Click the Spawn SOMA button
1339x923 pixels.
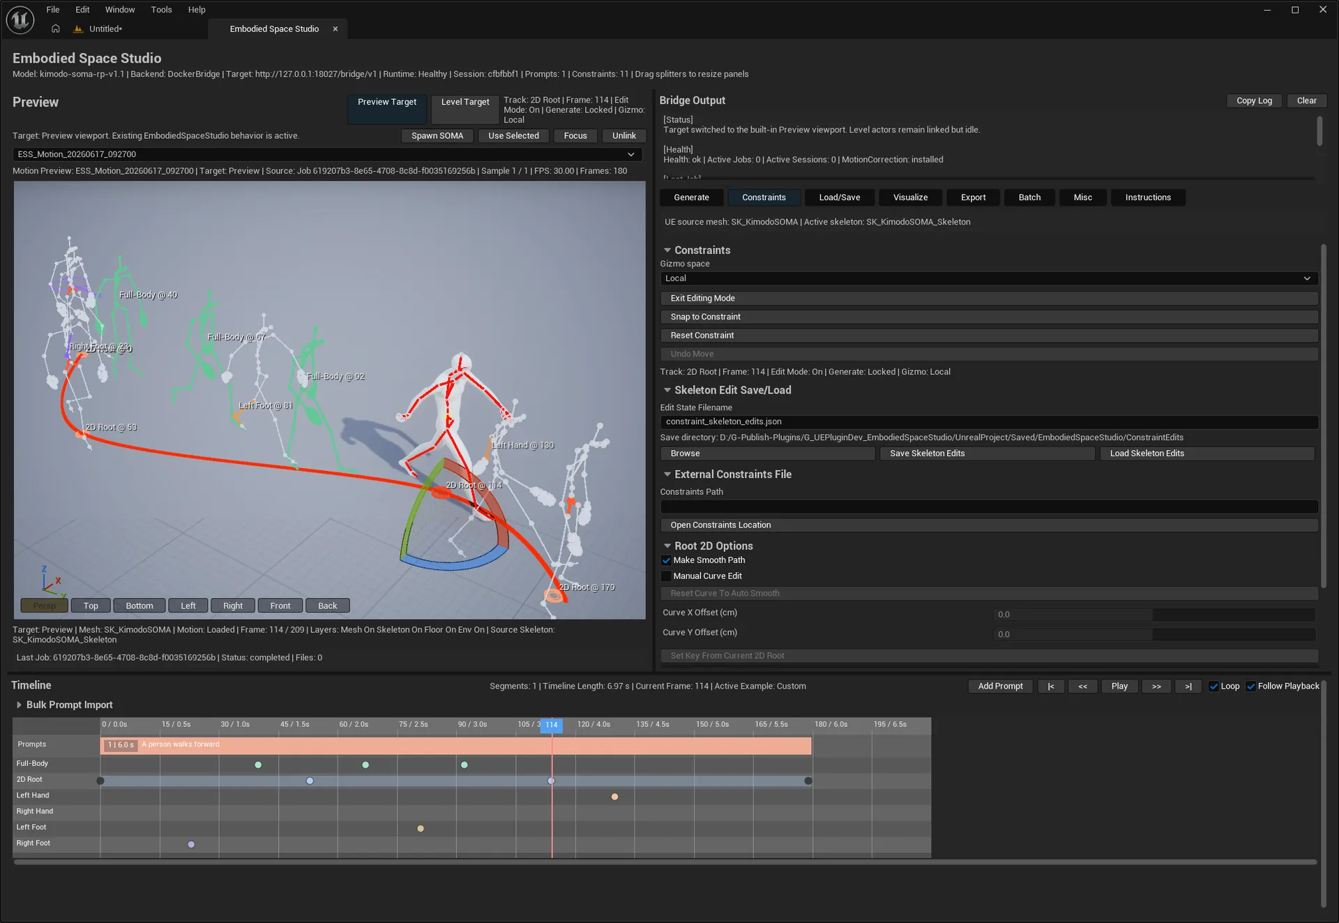click(x=437, y=136)
